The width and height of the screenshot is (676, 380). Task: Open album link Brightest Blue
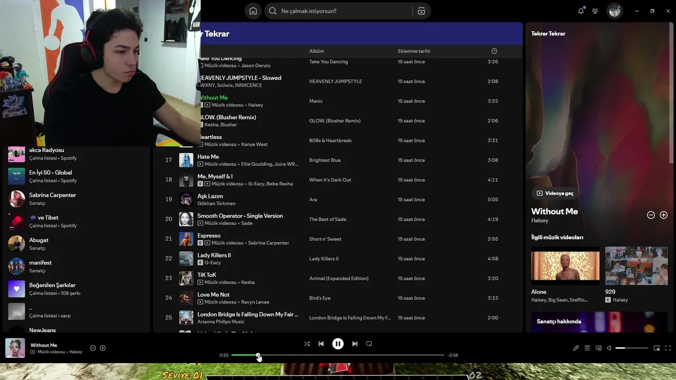coord(325,160)
